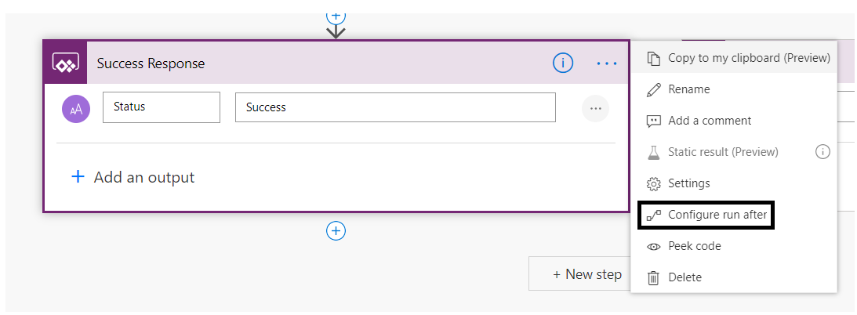The image size is (857, 315).
Task: Click the plus icon next to Add an output
Action: click(x=78, y=177)
